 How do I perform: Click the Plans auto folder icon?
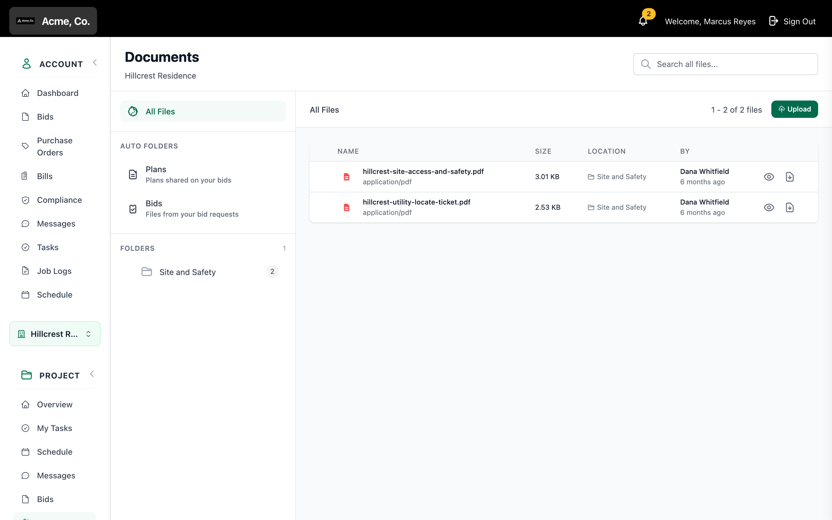[133, 174]
